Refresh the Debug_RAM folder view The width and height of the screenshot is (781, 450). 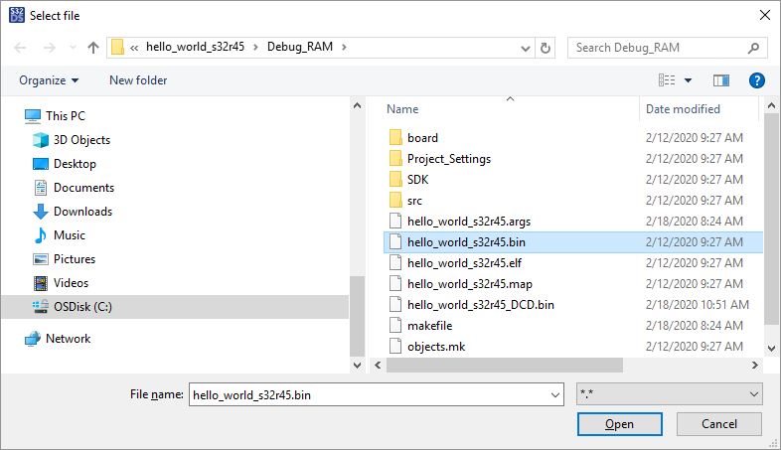(546, 48)
